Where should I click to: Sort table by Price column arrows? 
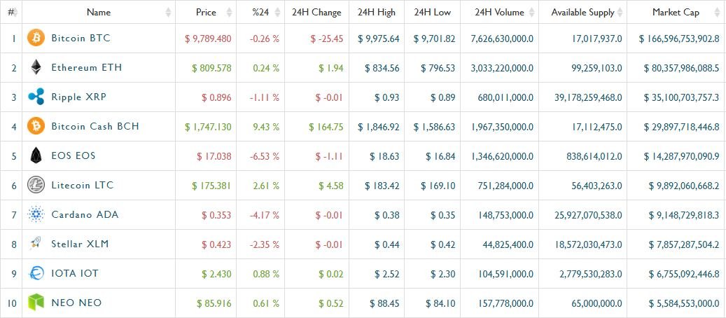pos(229,13)
